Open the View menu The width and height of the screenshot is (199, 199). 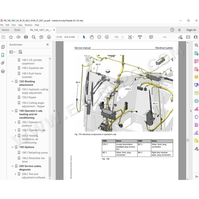tap(14, 25)
